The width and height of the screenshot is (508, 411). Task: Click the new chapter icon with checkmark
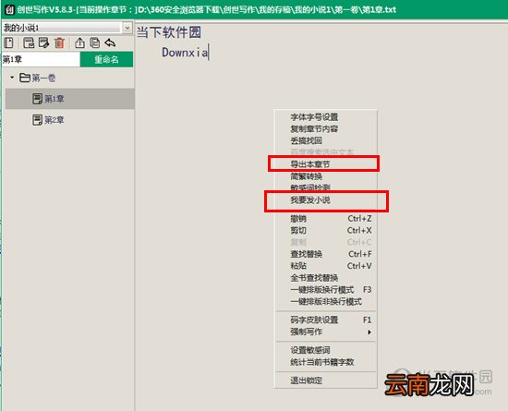29,42
